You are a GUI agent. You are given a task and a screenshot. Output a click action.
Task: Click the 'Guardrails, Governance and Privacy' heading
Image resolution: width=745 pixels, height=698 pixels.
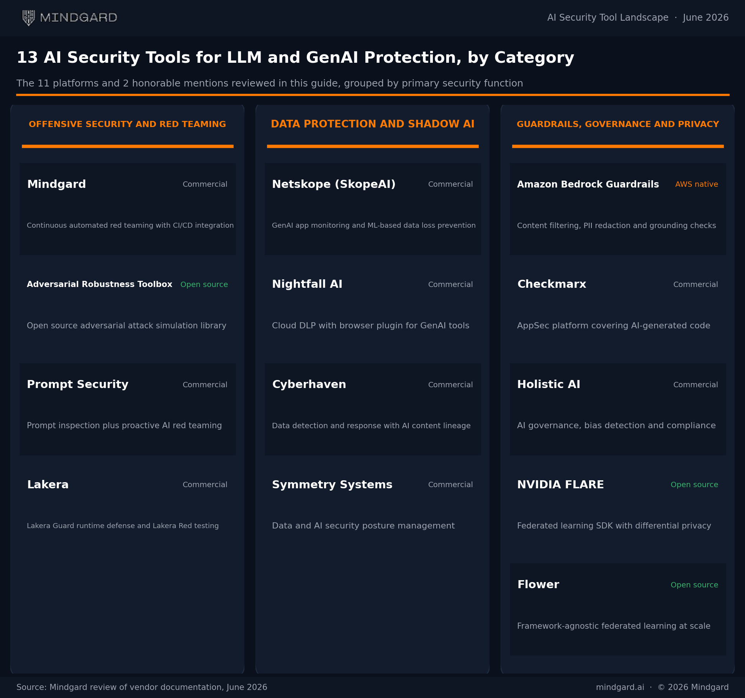point(618,124)
